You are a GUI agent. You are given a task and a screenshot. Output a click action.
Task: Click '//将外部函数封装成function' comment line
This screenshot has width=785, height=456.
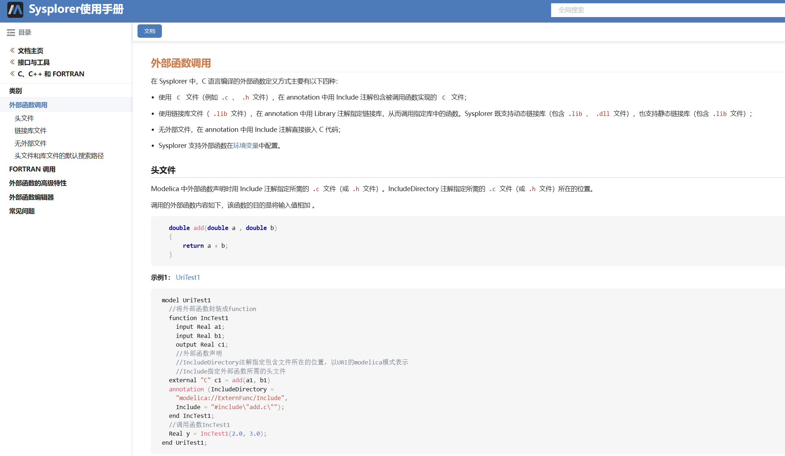click(x=212, y=309)
